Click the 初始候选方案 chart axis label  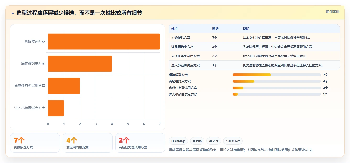(x=35, y=41)
